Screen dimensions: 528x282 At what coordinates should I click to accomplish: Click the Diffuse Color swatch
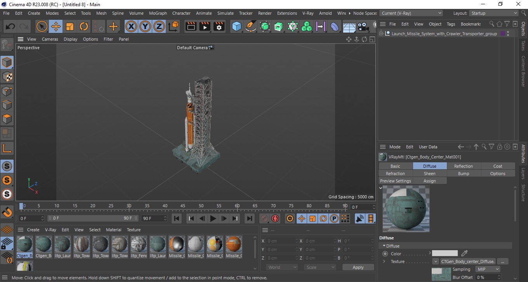(445, 253)
